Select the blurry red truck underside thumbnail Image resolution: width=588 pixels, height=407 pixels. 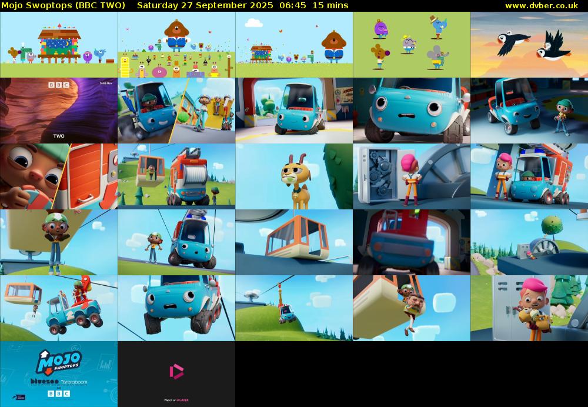coord(412,242)
